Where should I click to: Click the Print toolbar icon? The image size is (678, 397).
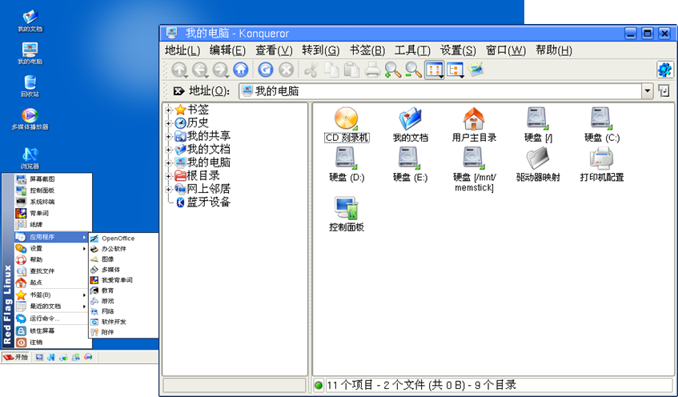(372, 70)
